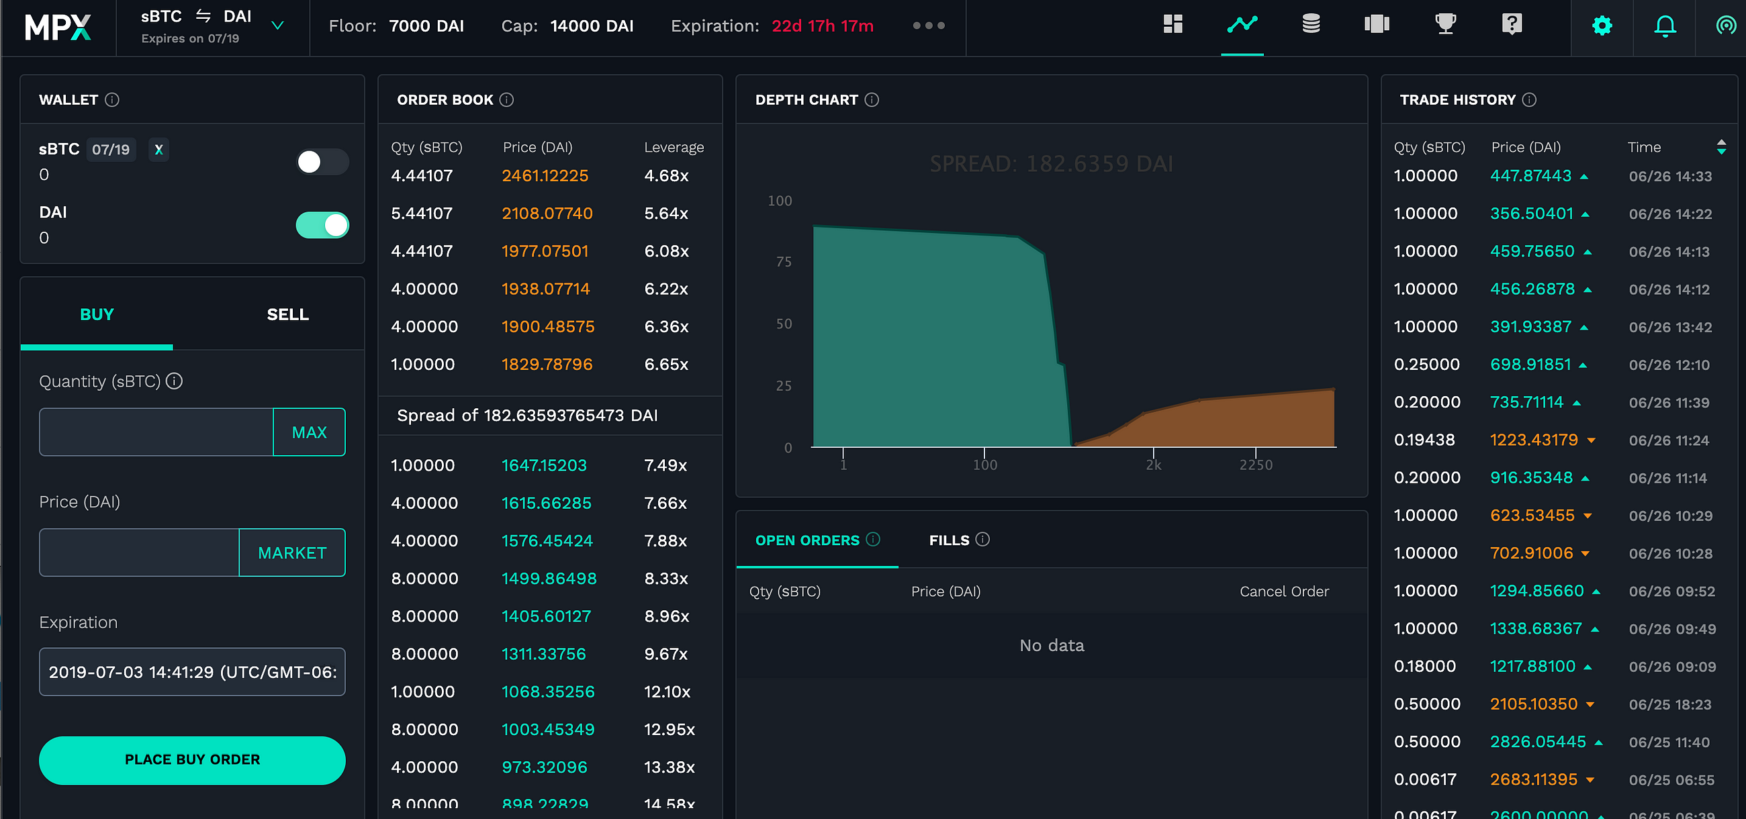This screenshot has width=1746, height=819.
Task: Open the trophy leaderboard icon
Action: [x=1445, y=24]
